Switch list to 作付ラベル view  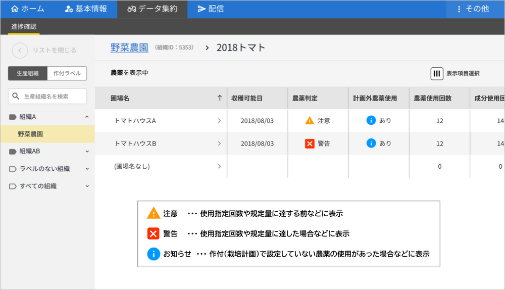67,73
